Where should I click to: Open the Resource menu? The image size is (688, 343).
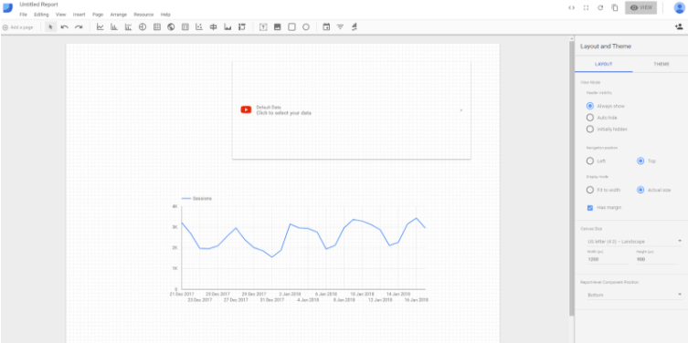143,15
